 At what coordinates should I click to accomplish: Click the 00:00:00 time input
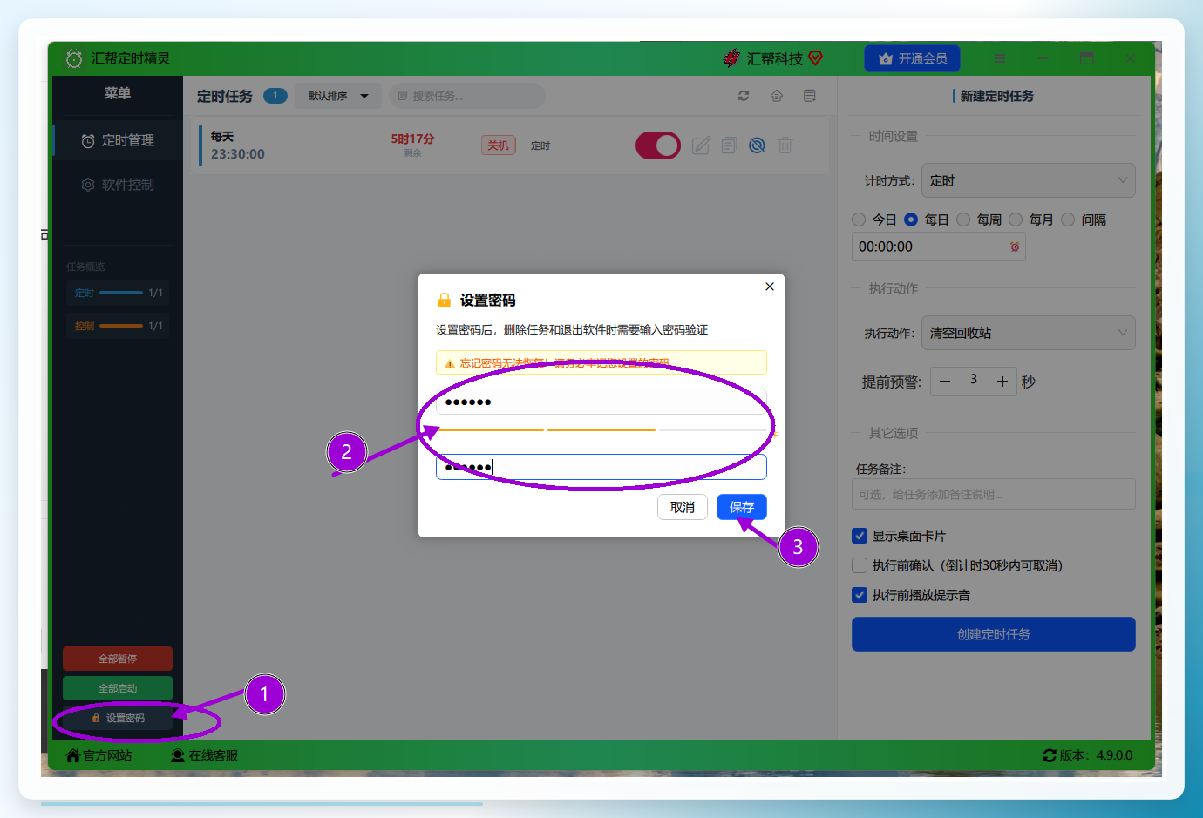(939, 247)
